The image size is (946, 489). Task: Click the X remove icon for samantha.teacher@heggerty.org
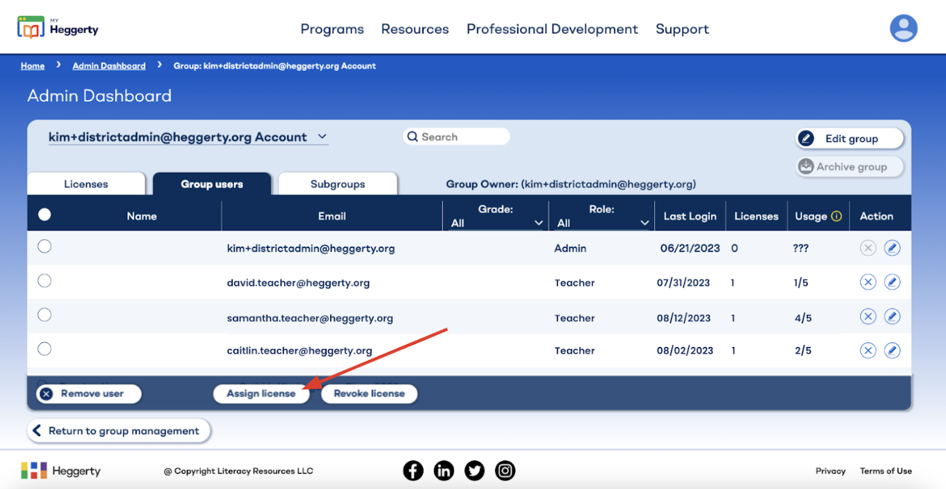(x=868, y=316)
